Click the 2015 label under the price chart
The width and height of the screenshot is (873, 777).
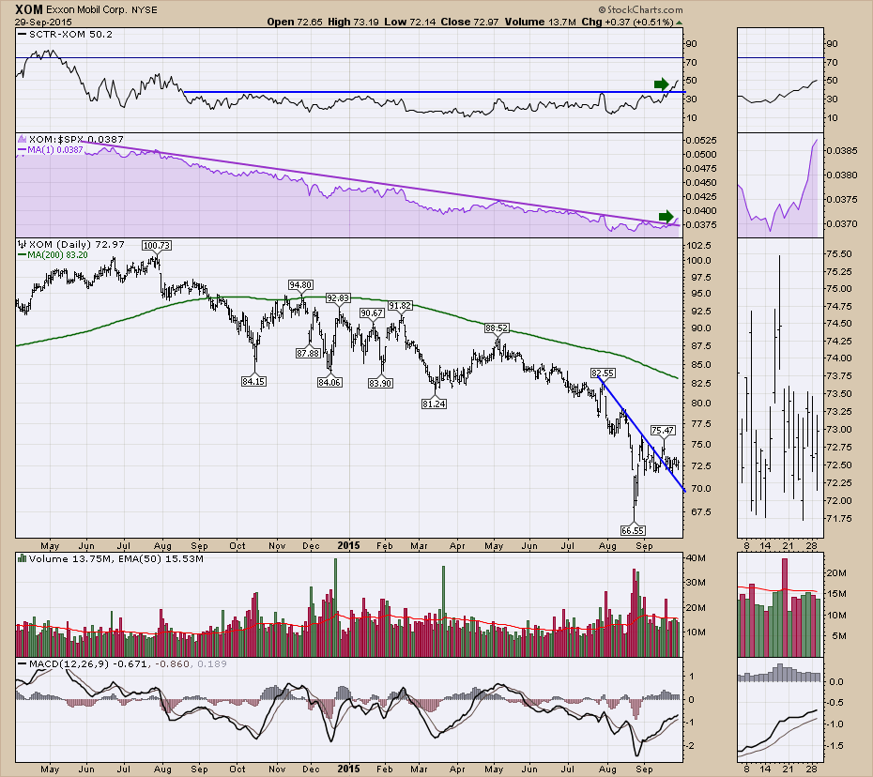[x=348, y=545]
